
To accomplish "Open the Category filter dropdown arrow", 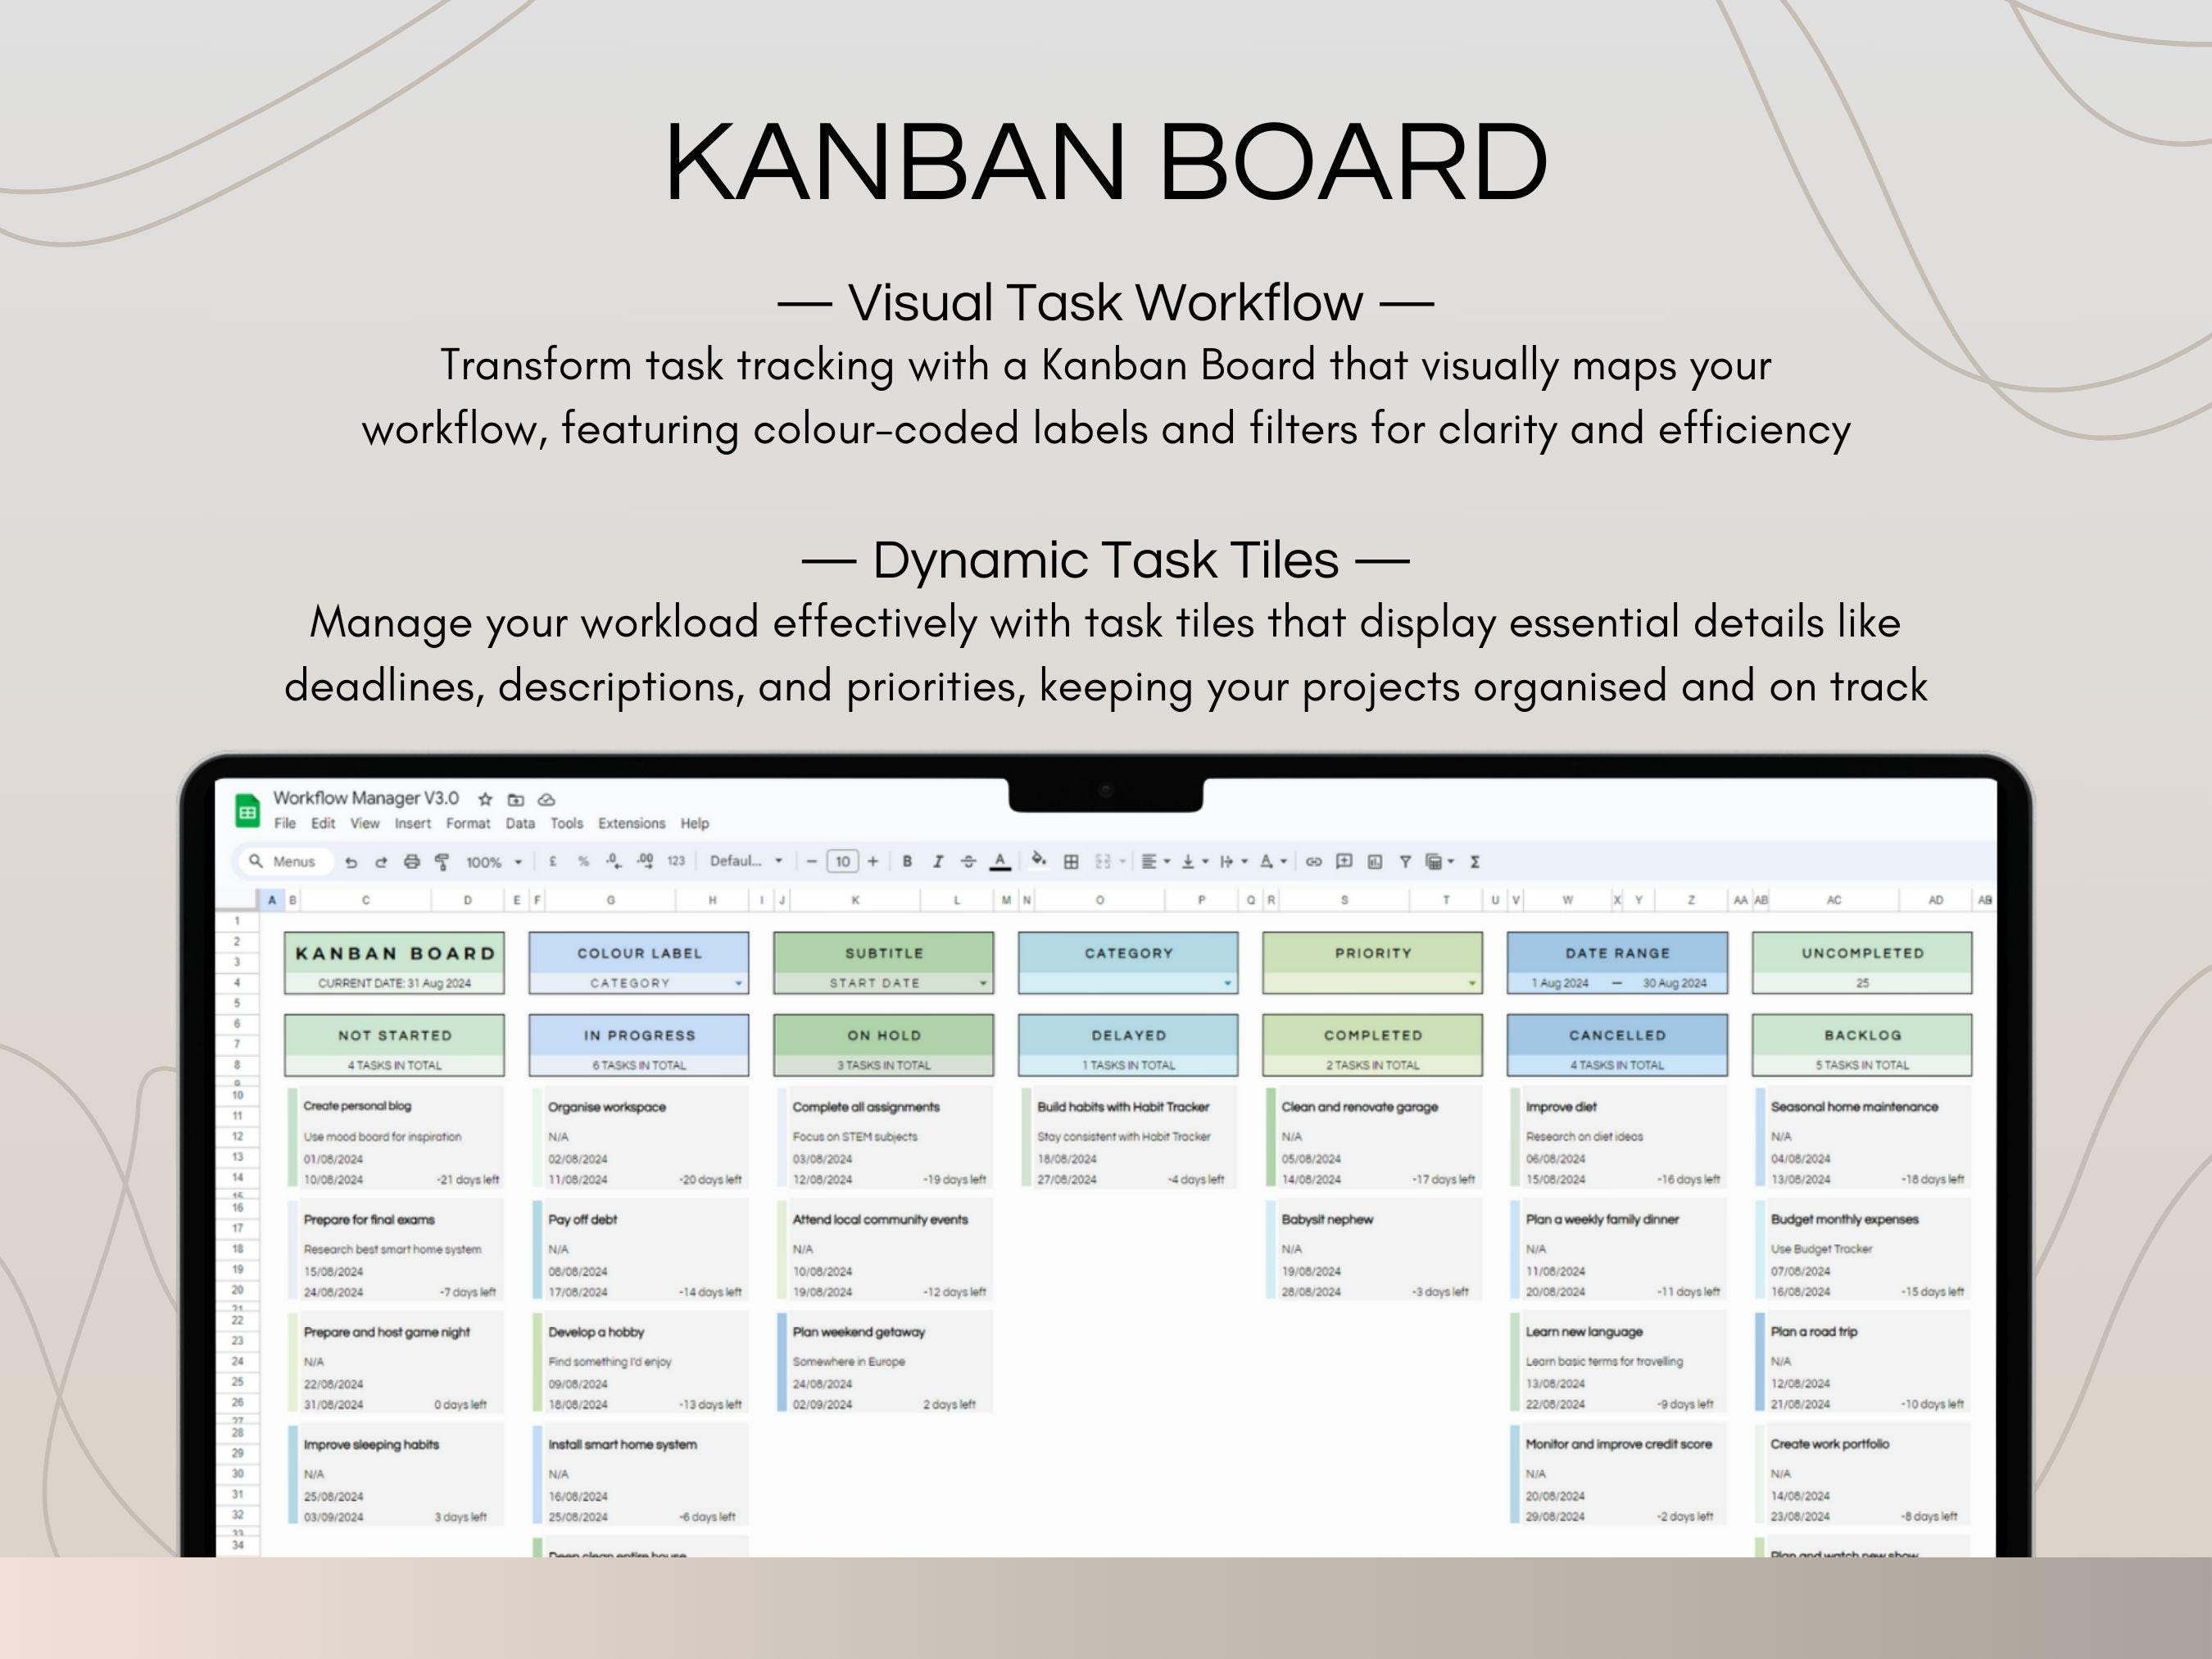I will coord(1227,983).
